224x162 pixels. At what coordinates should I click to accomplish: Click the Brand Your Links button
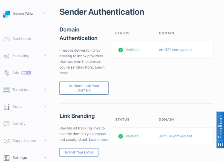(79, 152)
